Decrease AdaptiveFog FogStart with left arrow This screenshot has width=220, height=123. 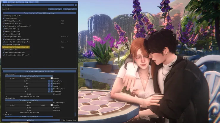pos(49,86)
